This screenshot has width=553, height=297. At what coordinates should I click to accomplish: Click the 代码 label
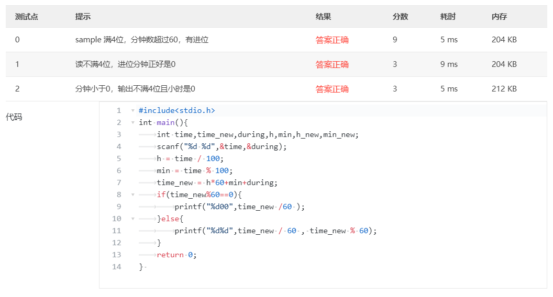(x=14, y=117)
